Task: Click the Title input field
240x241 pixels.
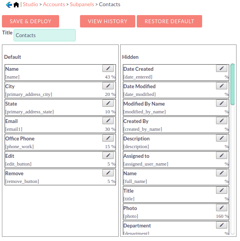Action: 44,35
